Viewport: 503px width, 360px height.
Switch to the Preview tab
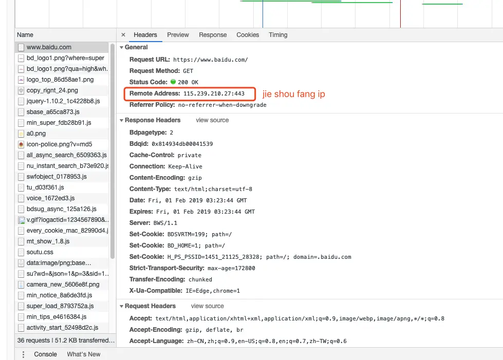point(178,35)
